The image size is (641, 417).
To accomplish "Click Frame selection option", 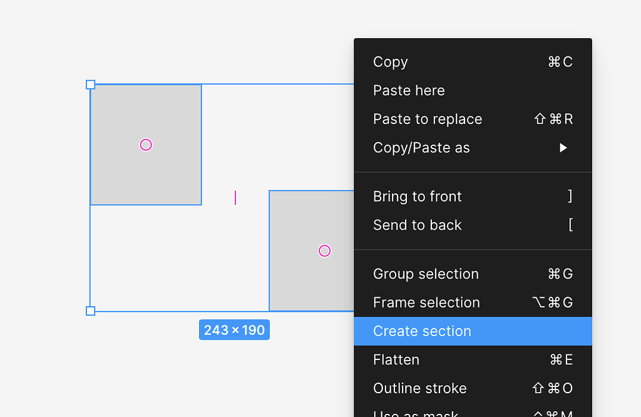I will pyautogui.click(x=426, y=303).
